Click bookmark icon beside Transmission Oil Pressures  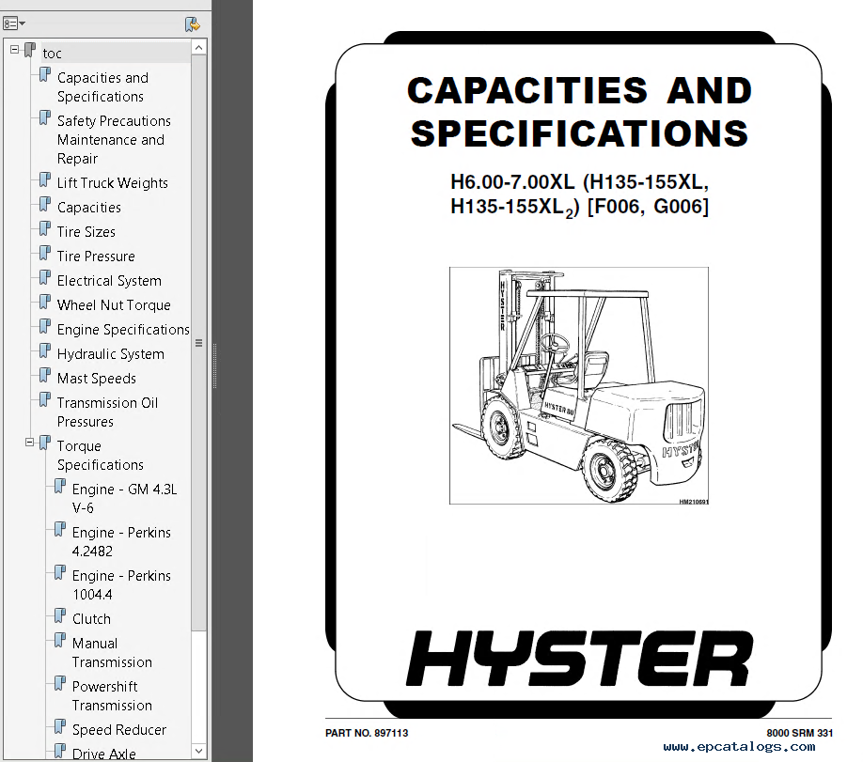click(x=45, y=400)
